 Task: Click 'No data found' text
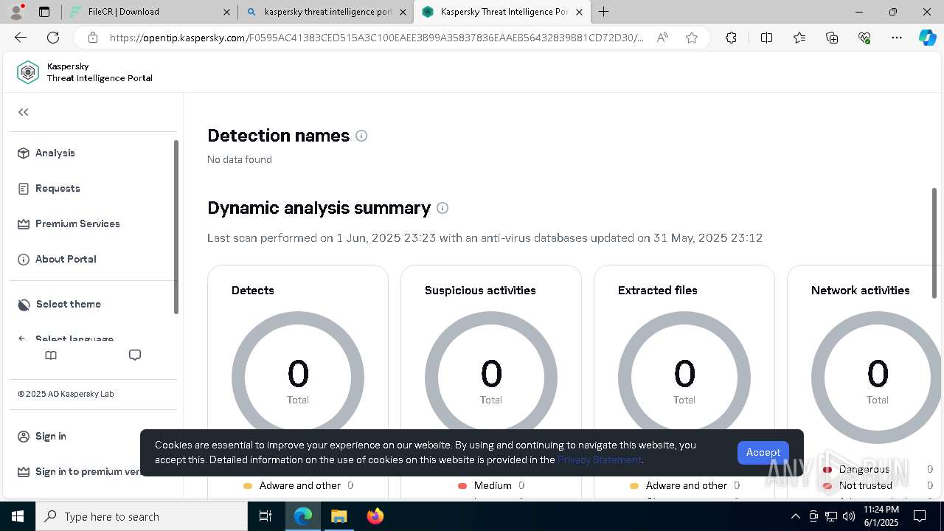240,159
